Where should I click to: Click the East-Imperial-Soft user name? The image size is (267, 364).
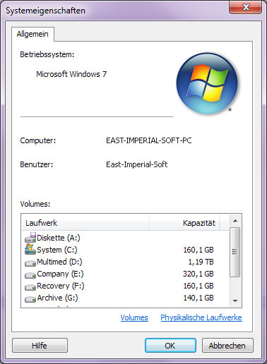pos(136,164)
